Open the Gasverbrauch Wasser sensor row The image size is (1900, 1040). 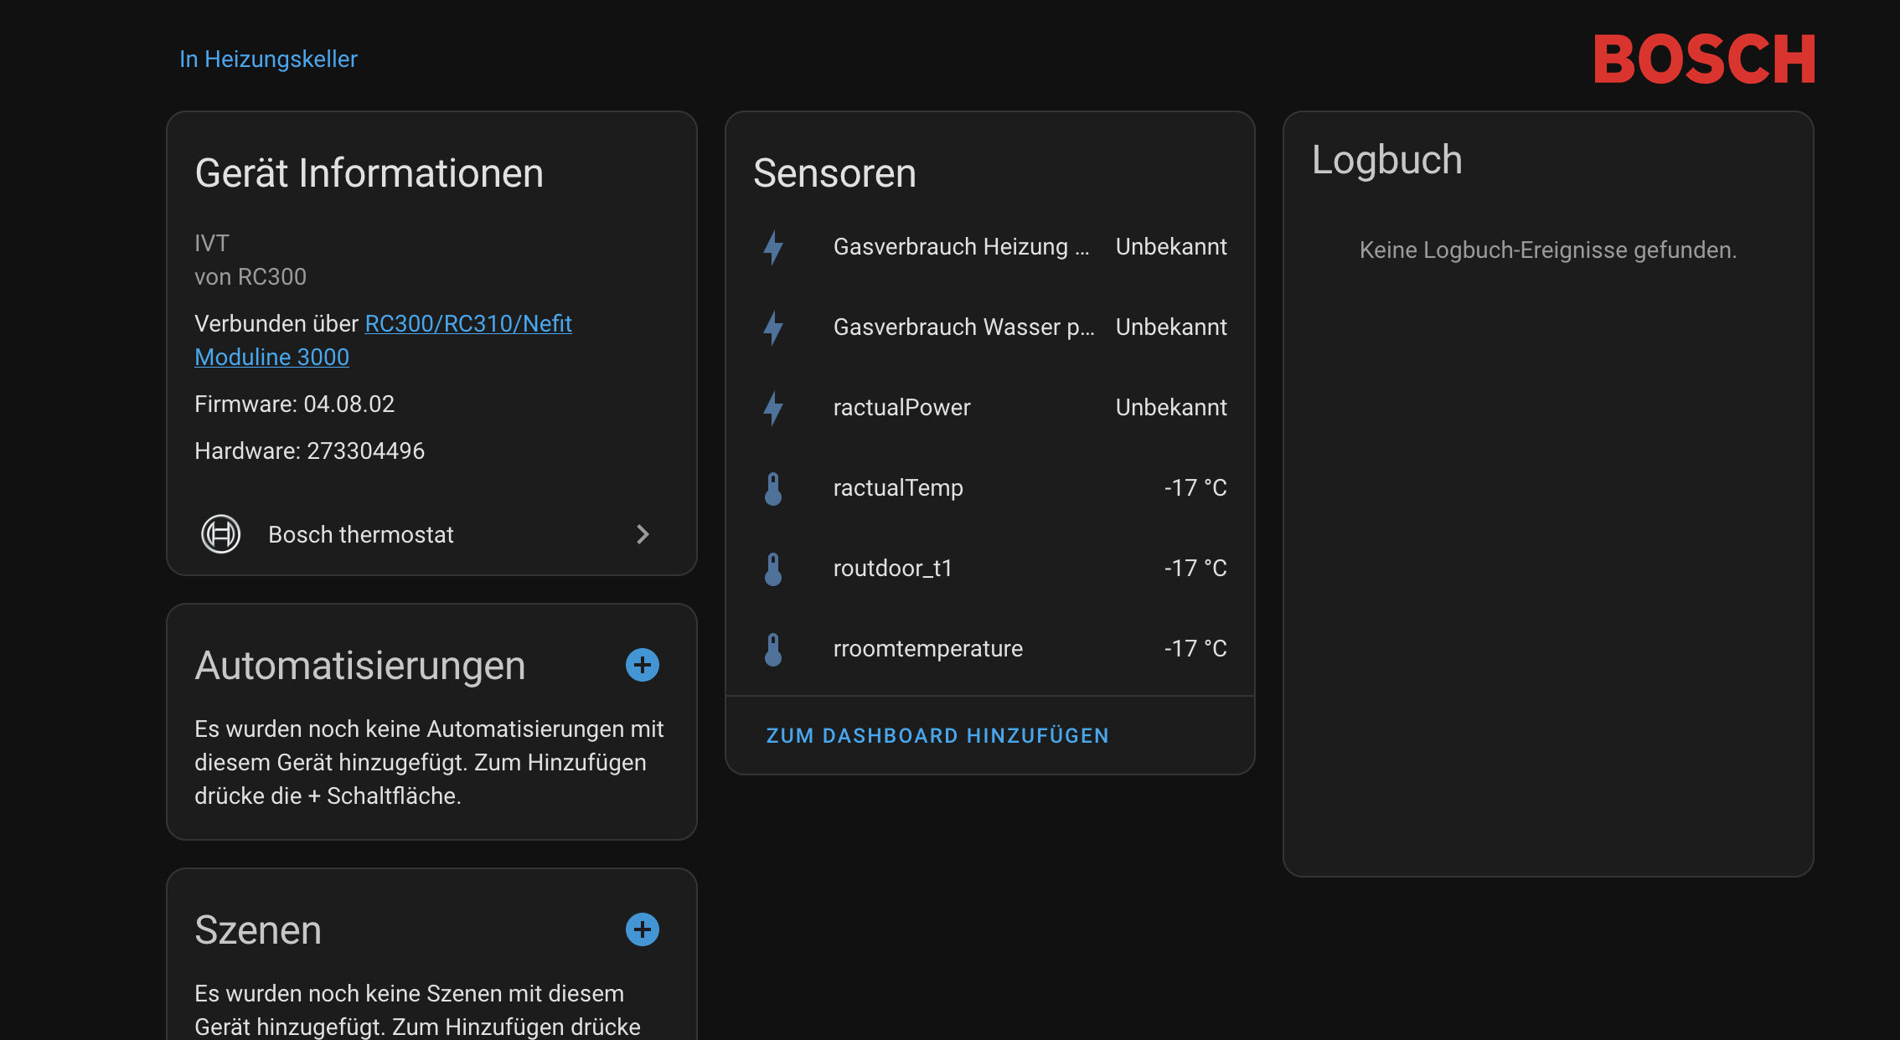point(963,327)
